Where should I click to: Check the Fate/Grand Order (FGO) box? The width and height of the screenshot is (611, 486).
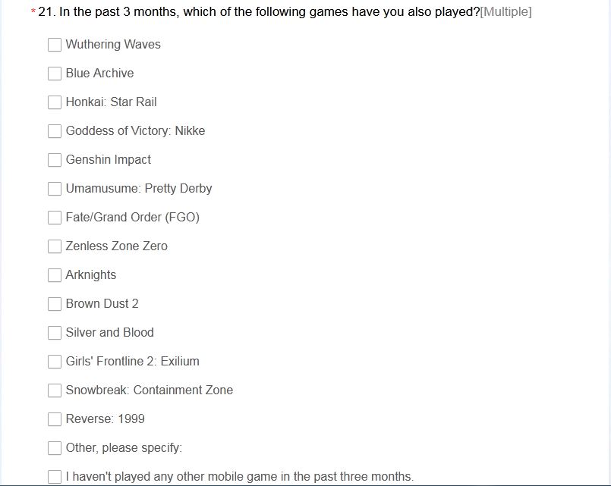coord(55,218)
